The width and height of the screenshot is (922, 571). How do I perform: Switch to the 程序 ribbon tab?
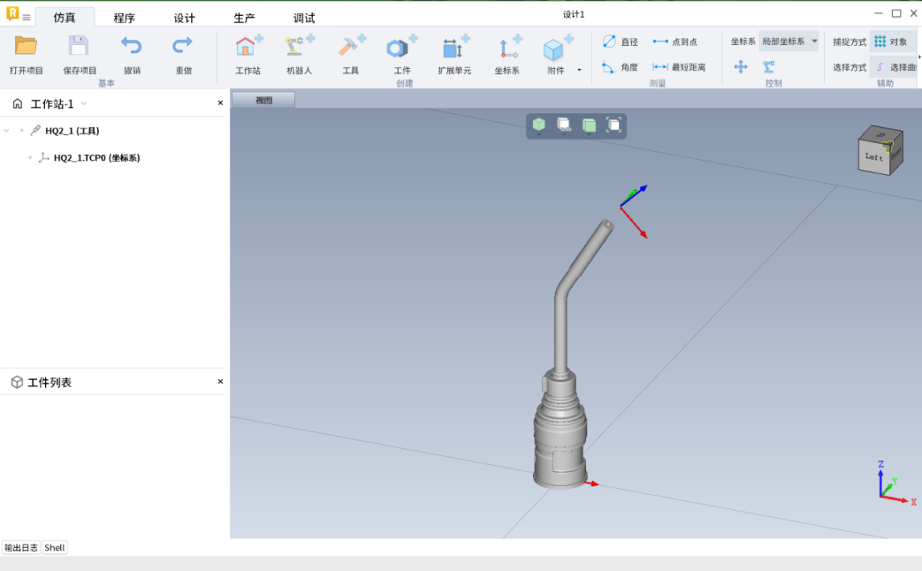(124, 18)
